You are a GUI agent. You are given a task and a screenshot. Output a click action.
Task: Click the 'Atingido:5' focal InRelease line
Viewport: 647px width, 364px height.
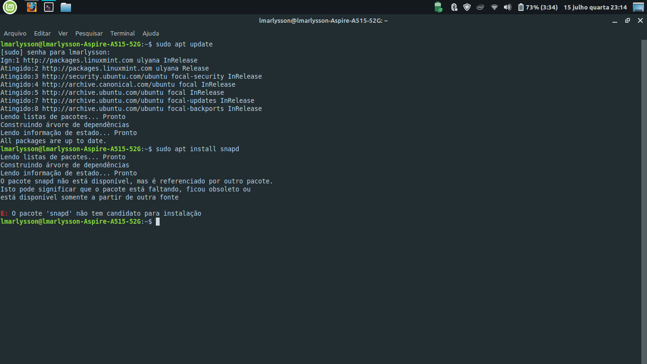pos(112,92)
